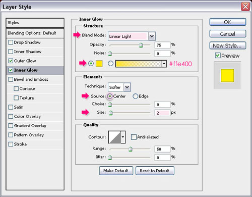The height and width of the screenshot is (197, 252).
Task: Enable the Stroke checkbox
Action: tap(11, 144)
